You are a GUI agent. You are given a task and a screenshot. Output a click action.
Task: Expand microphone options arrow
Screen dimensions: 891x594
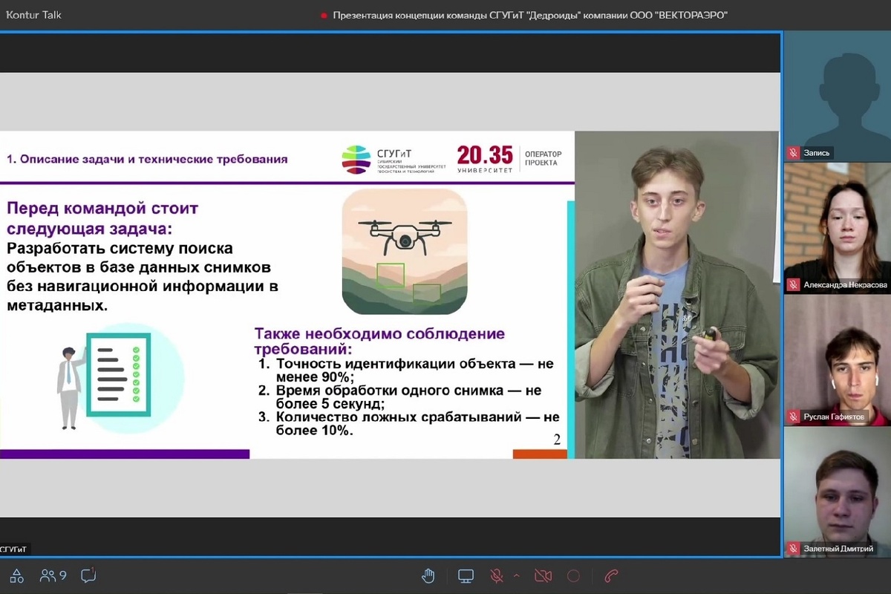click(x=517, y=575)
